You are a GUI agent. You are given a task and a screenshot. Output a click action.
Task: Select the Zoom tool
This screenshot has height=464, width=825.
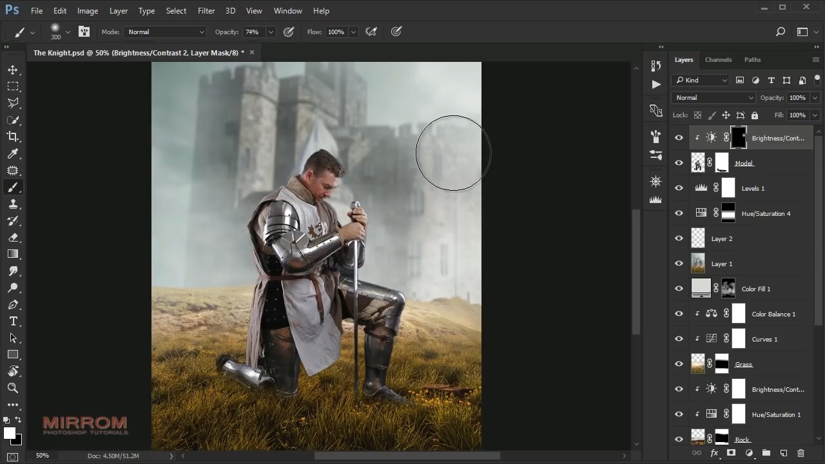tap(13, 388)
